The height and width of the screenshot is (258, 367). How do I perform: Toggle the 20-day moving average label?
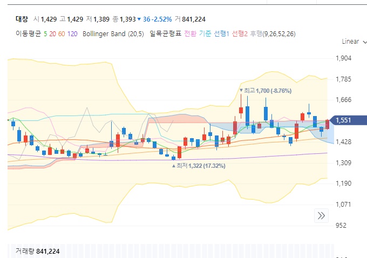52,34
